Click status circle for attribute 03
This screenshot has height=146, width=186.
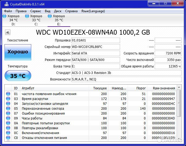(8, 99)
